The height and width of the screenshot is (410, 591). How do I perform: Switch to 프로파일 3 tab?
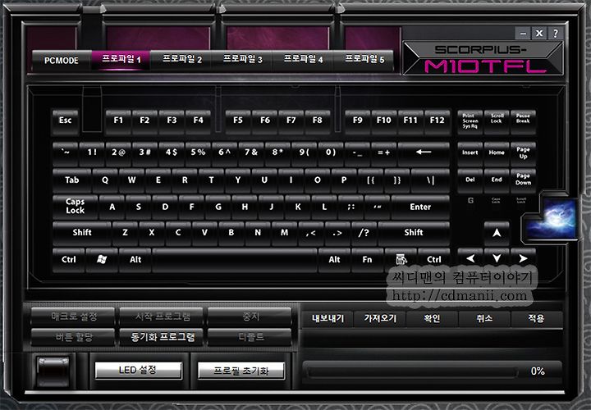[242, 60]
